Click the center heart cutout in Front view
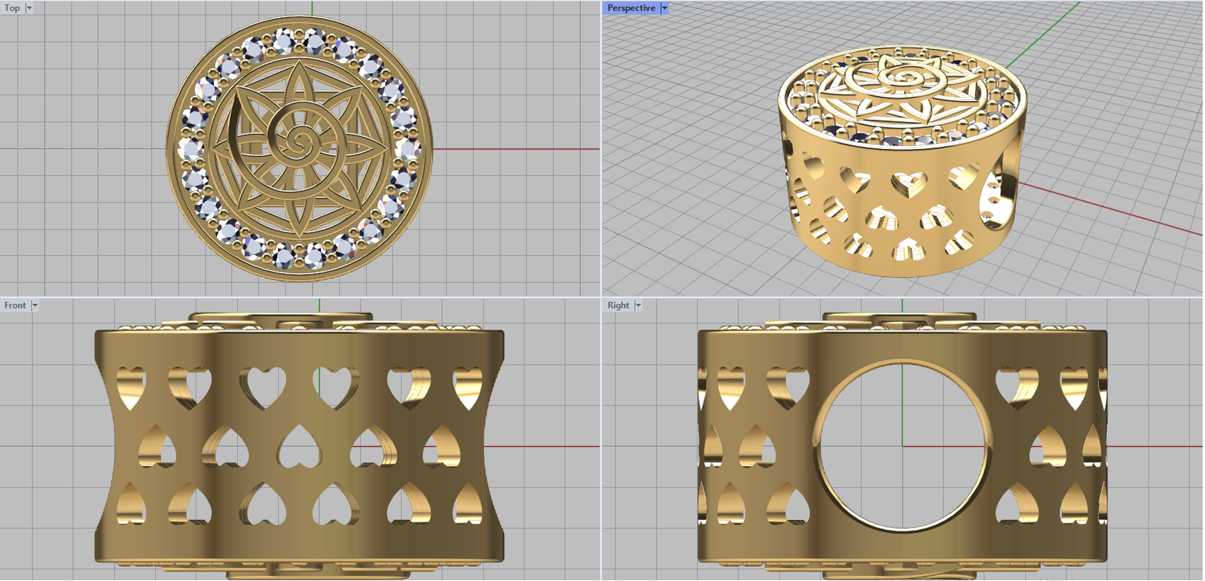The image size is (1205, 581). pyautogui.click(x=299, y=446)
